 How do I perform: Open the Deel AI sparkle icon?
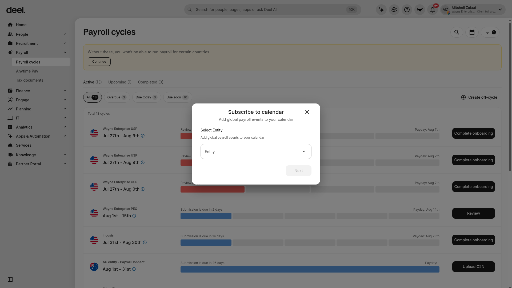click(381, 10)
